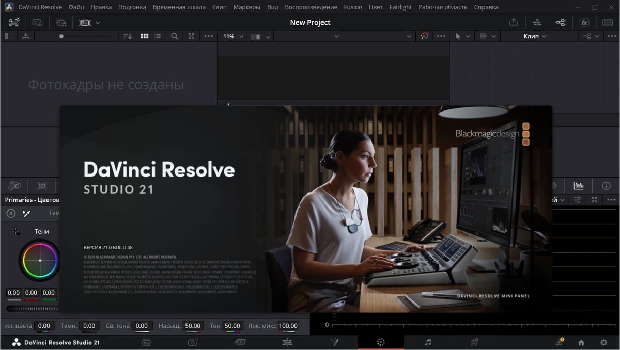Click the Темн. value field
The image size is (620, 350).
click(89, 326)
